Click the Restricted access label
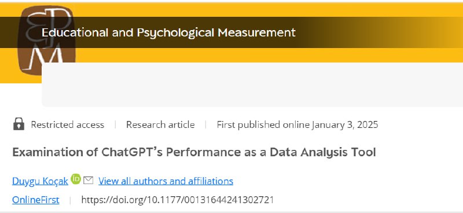 point(67,124)
